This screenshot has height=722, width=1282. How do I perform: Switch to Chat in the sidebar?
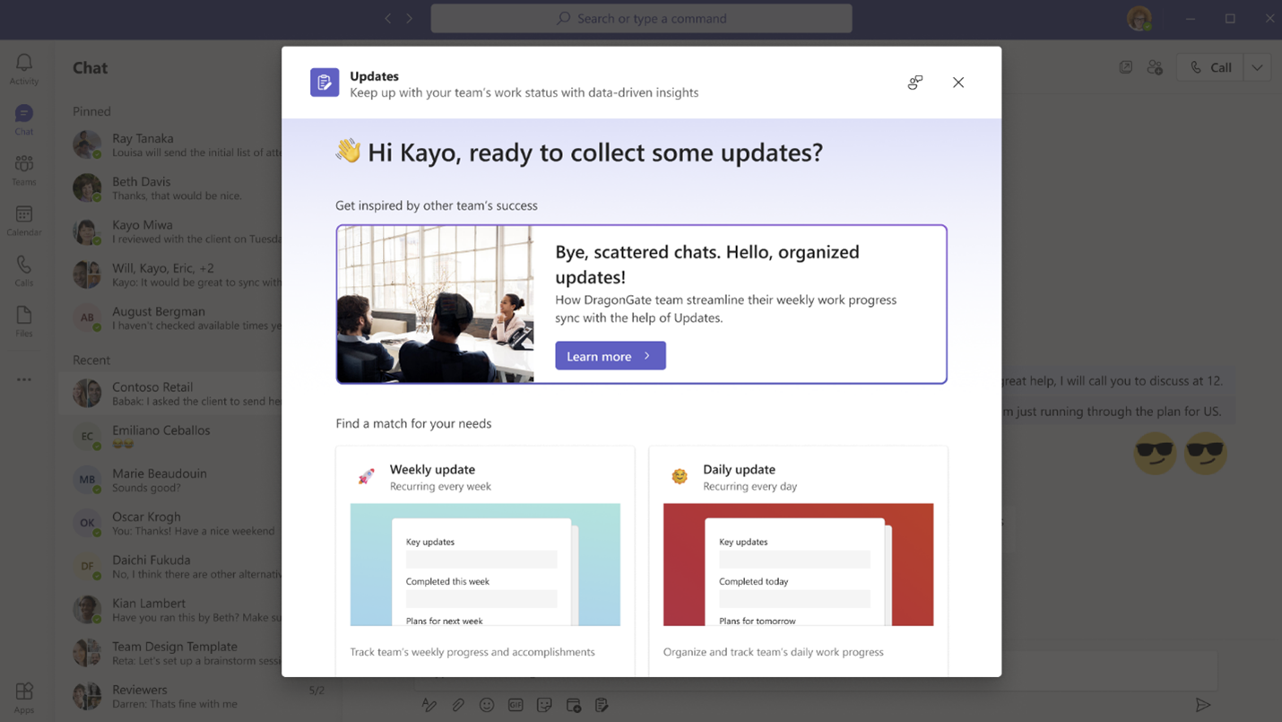tap(23, 115)
